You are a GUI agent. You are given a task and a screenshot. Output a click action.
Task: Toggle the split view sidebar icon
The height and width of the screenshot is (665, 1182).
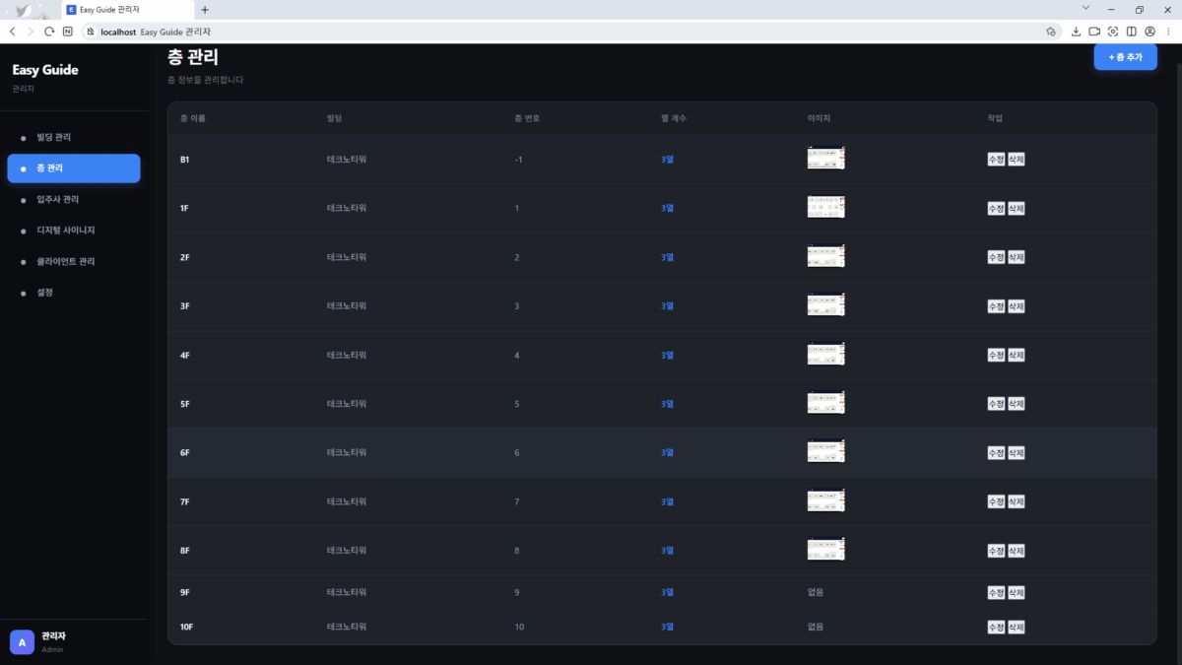tap(1132, 32)
